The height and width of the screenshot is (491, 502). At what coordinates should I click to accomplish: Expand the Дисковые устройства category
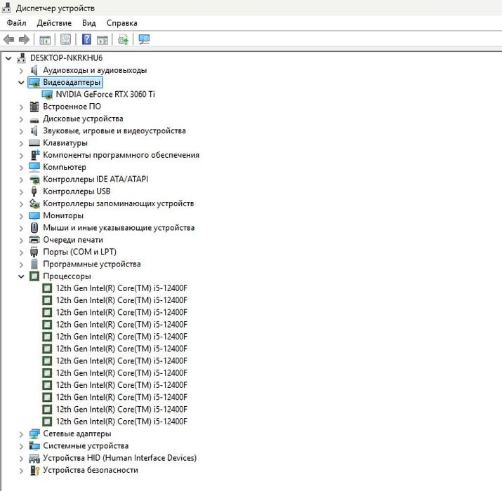21,119
